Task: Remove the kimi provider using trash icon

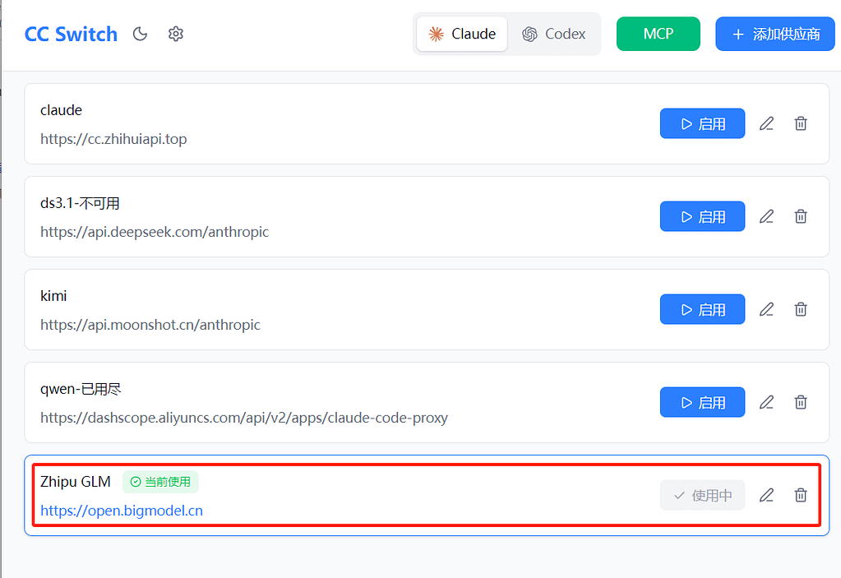Action: click(801, 309)
